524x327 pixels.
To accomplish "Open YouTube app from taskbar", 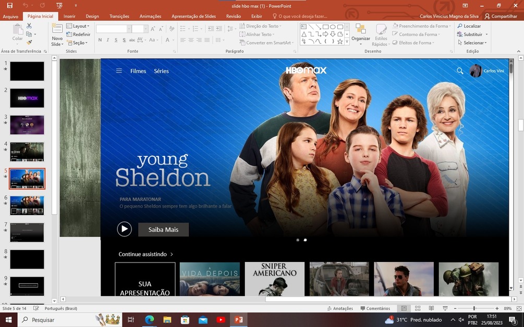I will pos(221,320).
